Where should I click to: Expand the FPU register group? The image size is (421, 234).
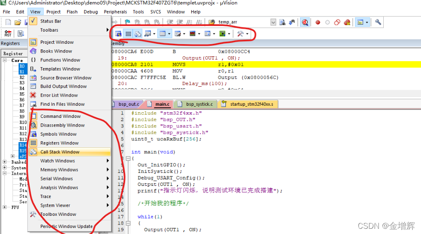(5, 207)
